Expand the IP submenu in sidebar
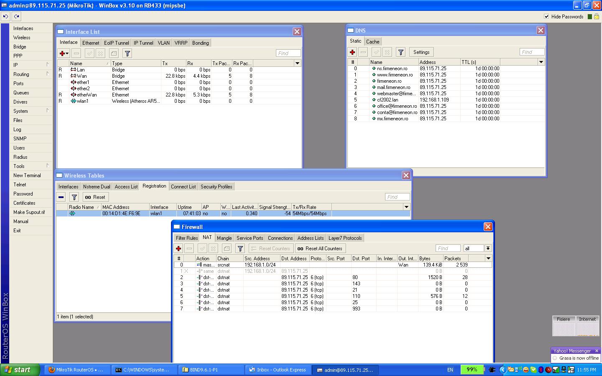 (31, 65)
